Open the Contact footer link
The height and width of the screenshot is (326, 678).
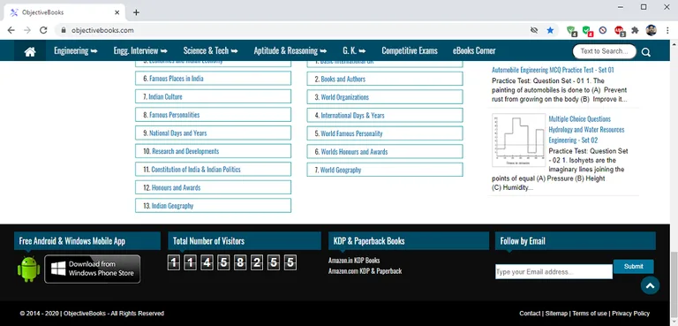(530, 314)
